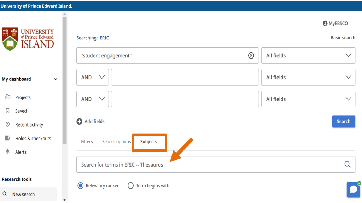This screenshot has height=203, width=362.
Task: Click the blue Search button
Action: tap(343, 122)
